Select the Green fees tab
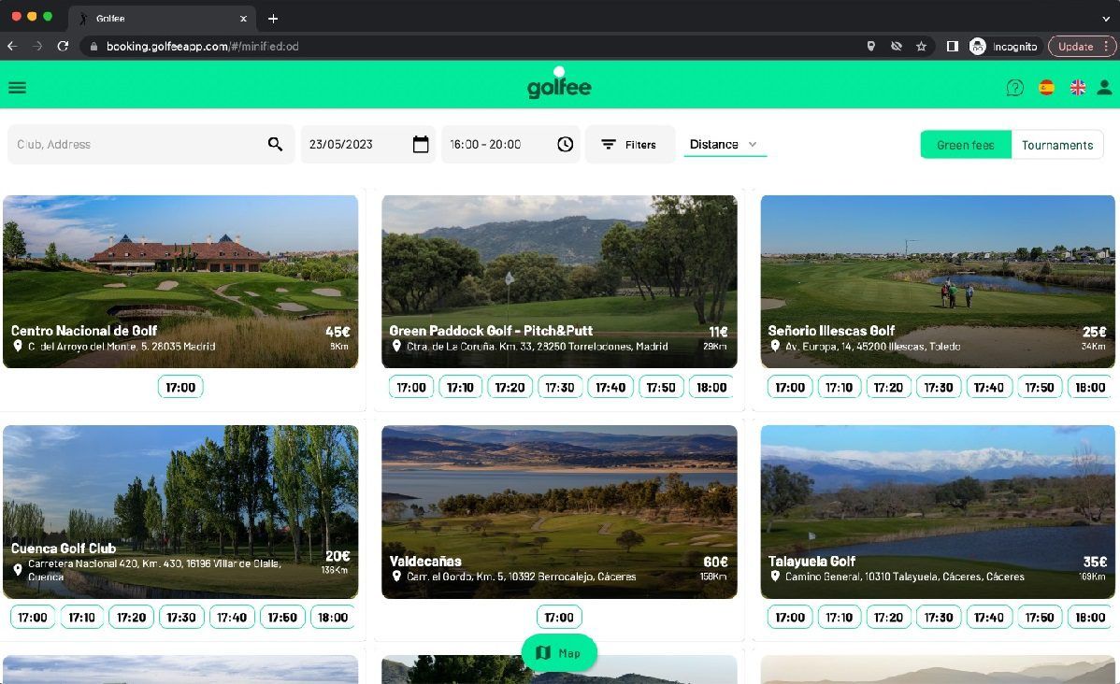 [966, 145]
